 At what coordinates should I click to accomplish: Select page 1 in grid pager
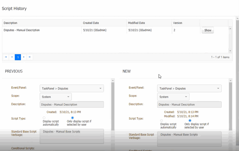tap(18, 57)
